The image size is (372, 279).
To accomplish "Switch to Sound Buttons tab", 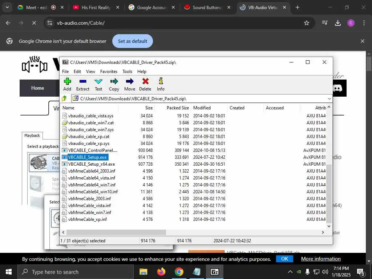I will pyautogui.click(x=207, y=7).
